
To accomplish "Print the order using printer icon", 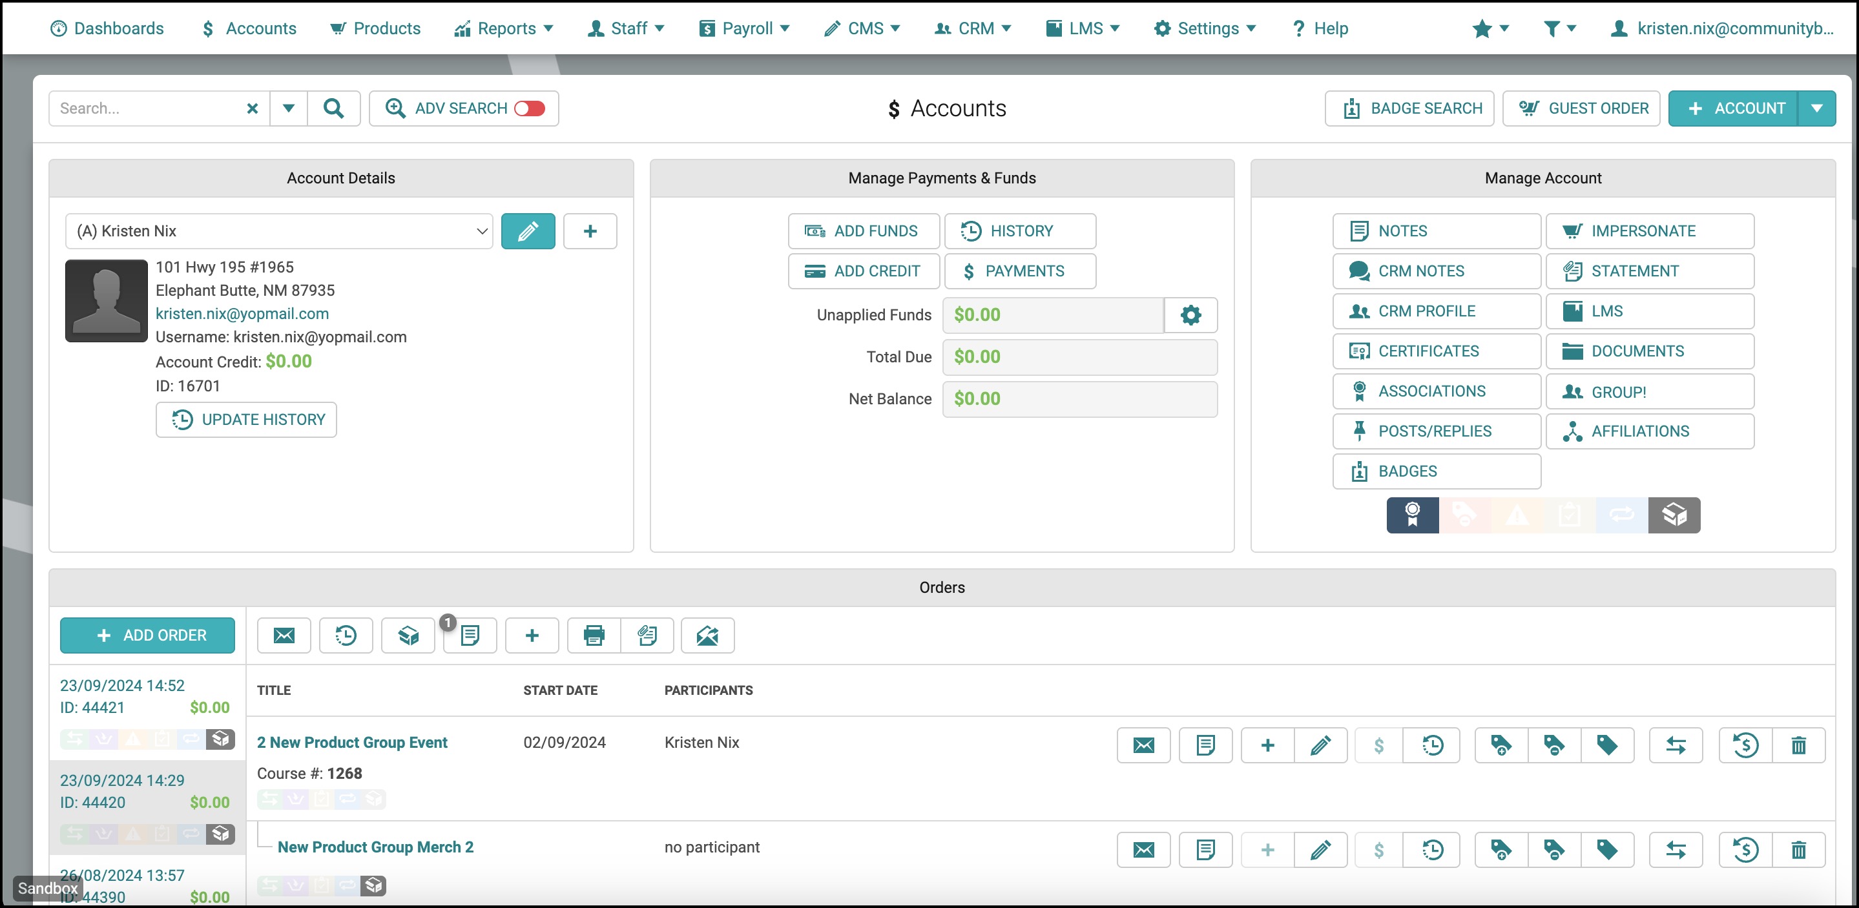I will tap(594, 635).
